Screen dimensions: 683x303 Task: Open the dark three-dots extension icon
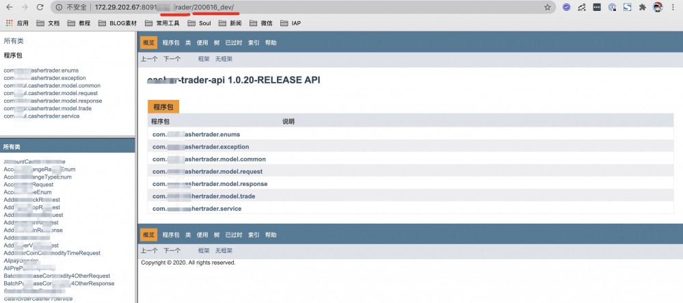597,7
